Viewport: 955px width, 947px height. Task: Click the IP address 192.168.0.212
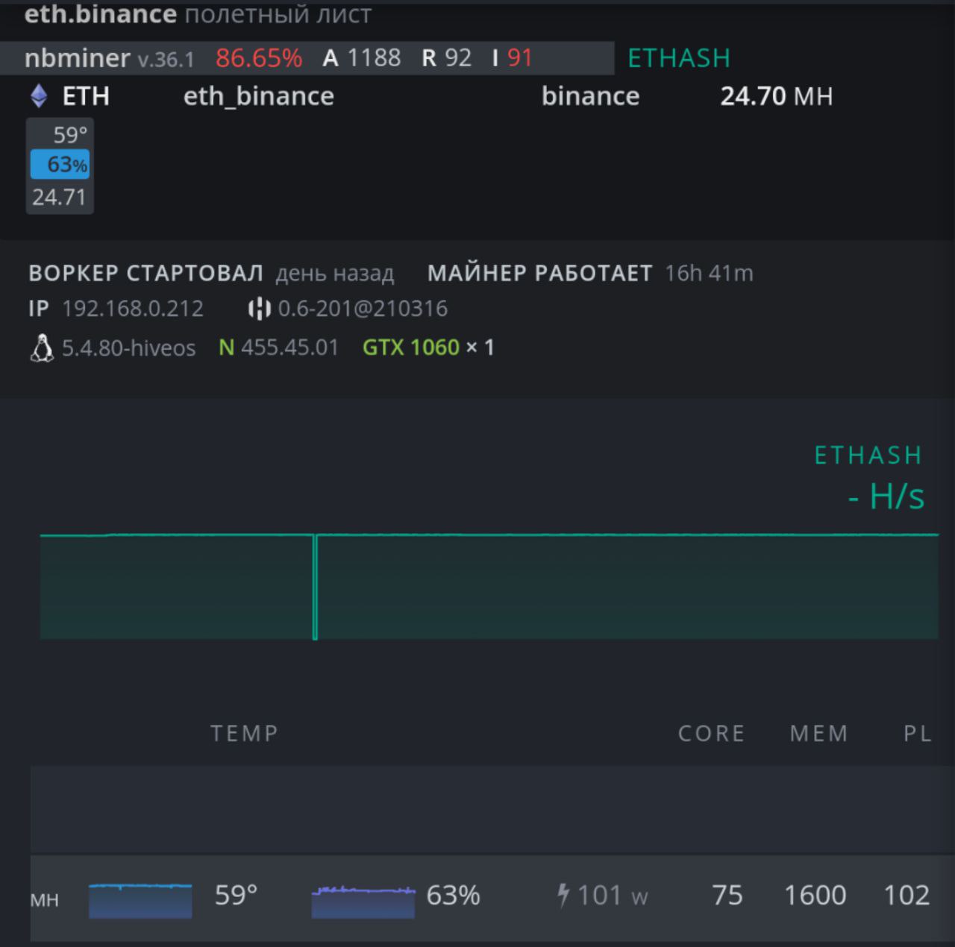click(132, 309)
